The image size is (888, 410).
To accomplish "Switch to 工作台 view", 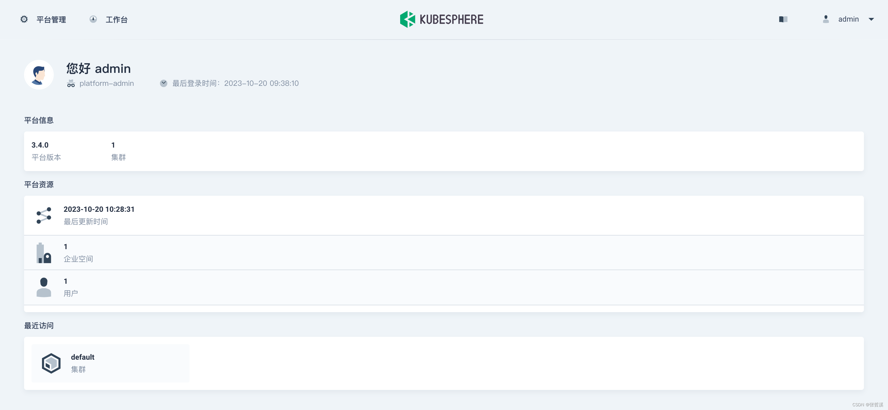I will tap(116, 19).
